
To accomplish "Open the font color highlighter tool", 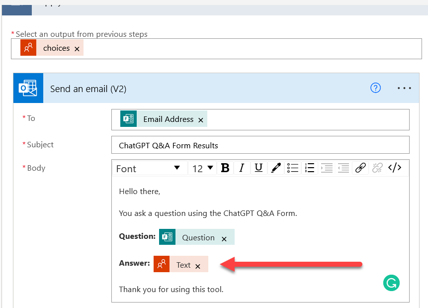I will 276,168.
